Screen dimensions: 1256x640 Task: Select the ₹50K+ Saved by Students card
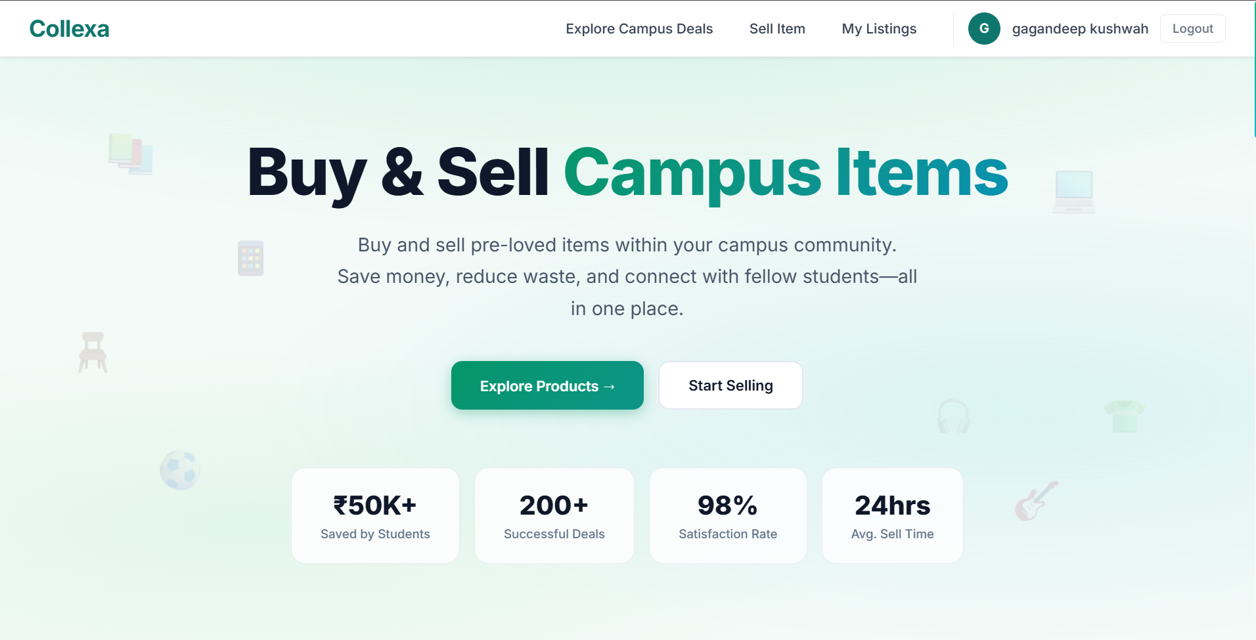tap(375, 515)
